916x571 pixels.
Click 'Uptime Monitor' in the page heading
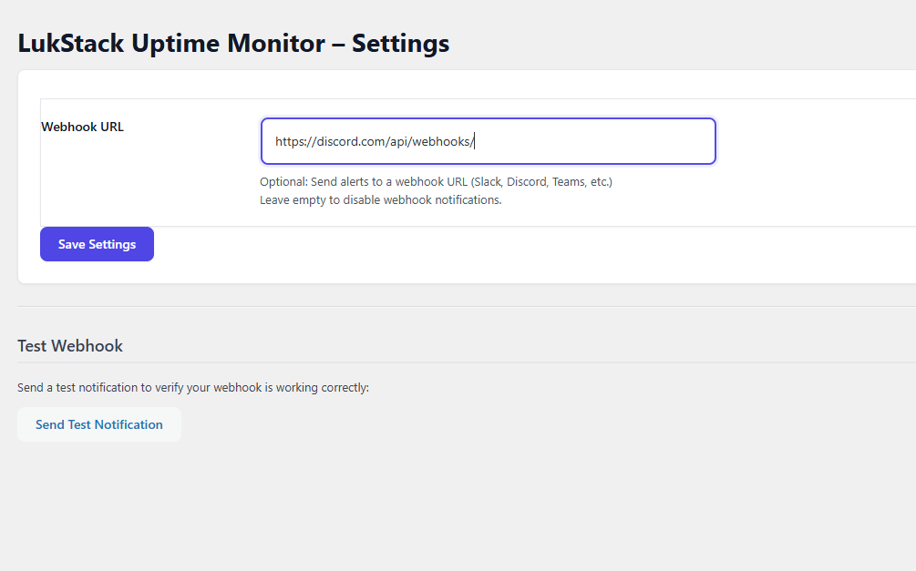click(222, 43)
